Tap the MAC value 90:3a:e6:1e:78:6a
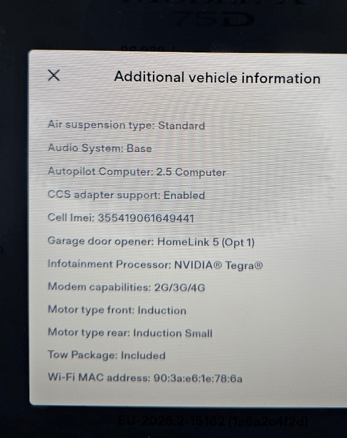The height and width of the screenshot is (438, 347). pos(198,378)
